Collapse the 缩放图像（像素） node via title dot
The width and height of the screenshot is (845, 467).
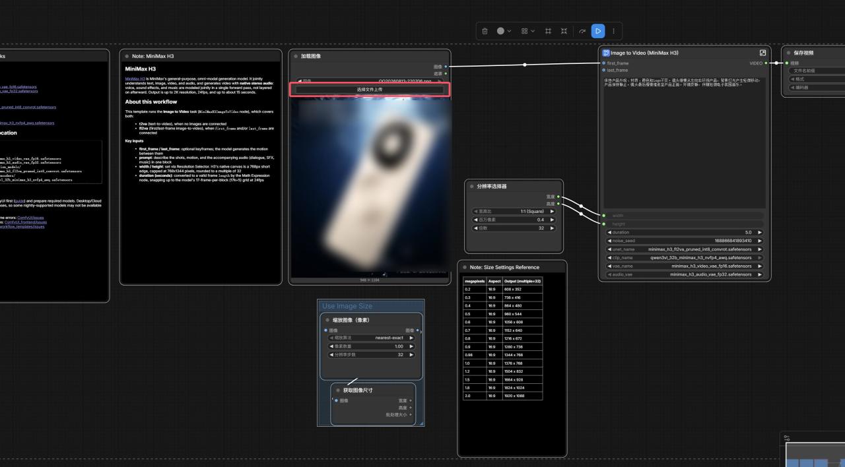tap(327, 320)
